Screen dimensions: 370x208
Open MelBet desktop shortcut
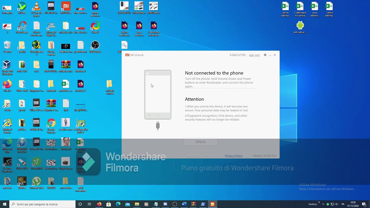(22, 183)
